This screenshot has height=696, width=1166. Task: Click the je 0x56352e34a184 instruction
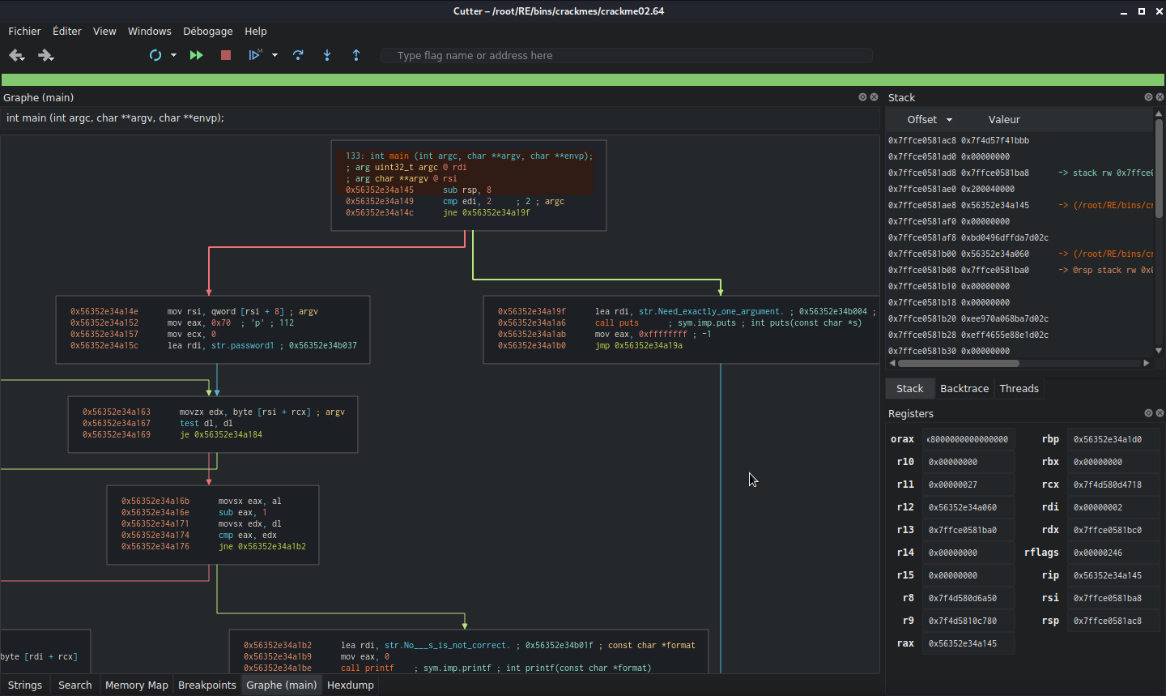click(221, 434)
